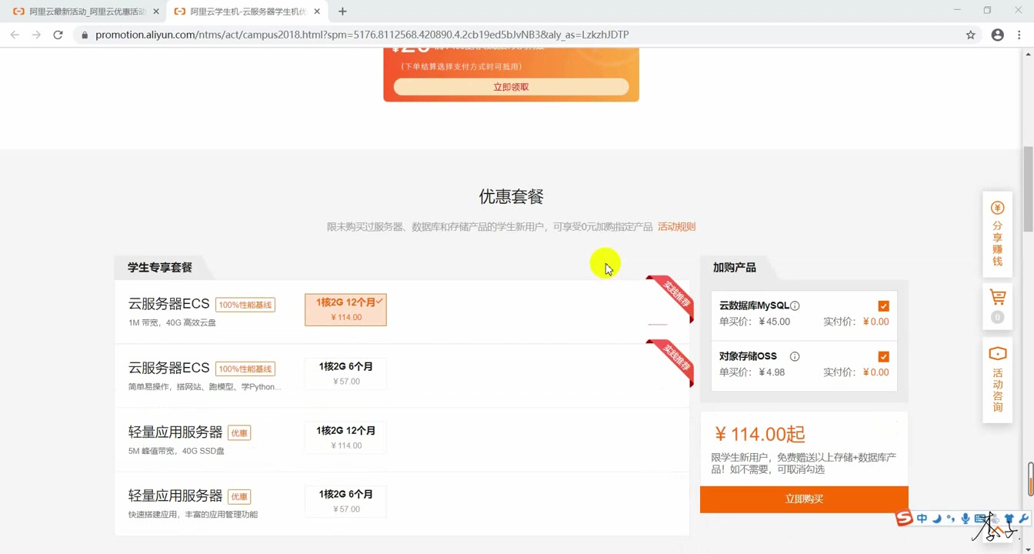Click the Sogou input method logo

pyautogui.click(x=904, y=519)
